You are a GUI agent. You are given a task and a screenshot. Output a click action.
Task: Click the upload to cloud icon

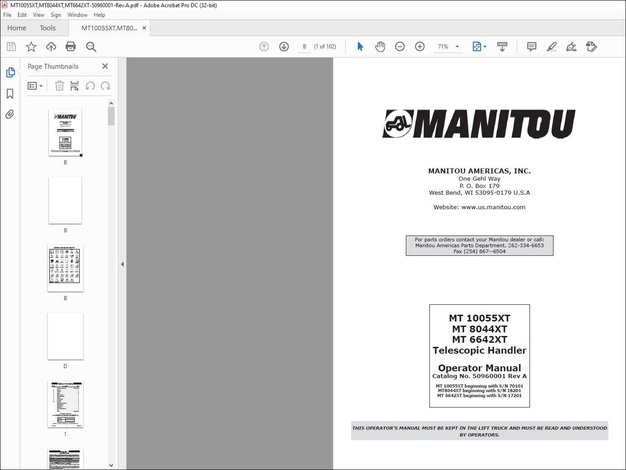(x=51, y=47)
